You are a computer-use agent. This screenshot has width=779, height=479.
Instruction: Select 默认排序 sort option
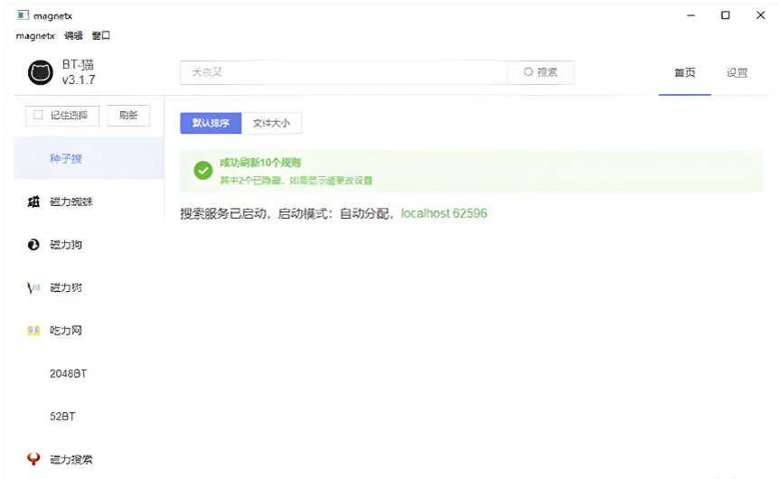(211, 123)
